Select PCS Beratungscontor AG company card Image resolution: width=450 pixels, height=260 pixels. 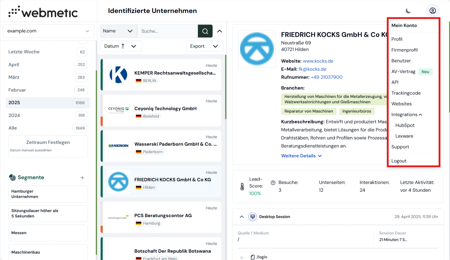click(x=161, y=217)
